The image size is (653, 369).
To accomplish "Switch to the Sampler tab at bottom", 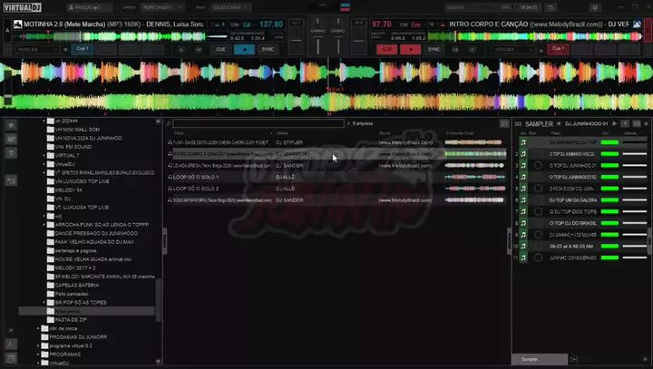I will click(x=539, y=359).
